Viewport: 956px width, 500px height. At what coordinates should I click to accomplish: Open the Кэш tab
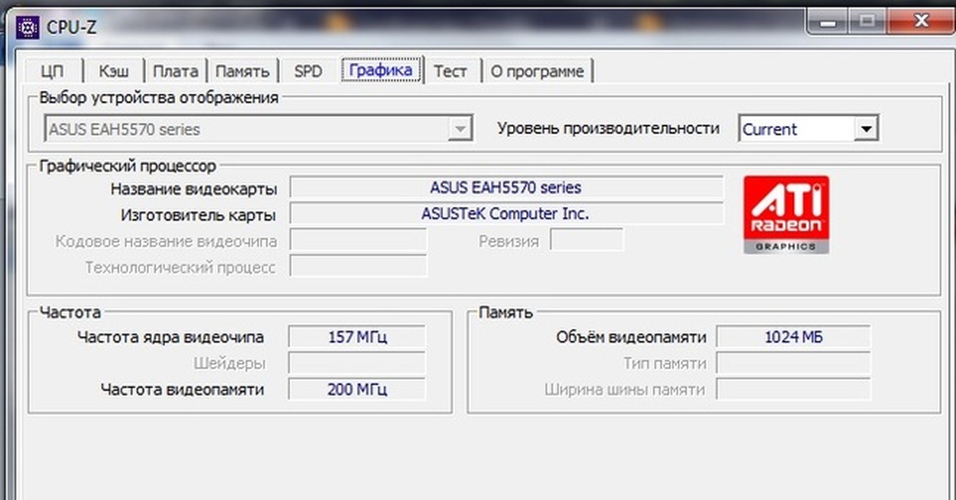113,71
